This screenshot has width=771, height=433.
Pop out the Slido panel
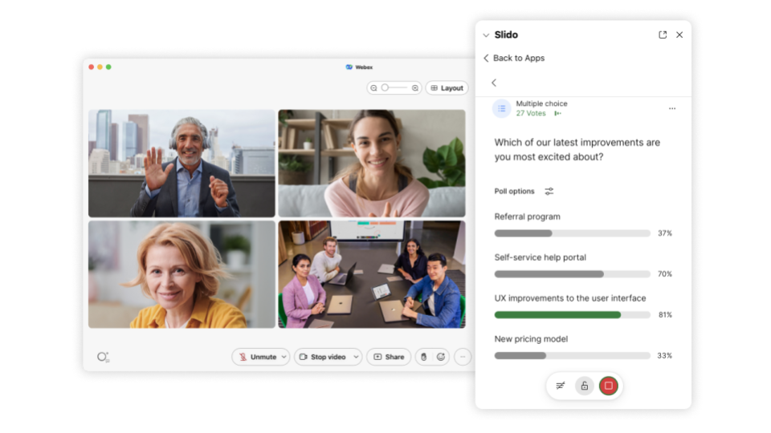point(663,34)
